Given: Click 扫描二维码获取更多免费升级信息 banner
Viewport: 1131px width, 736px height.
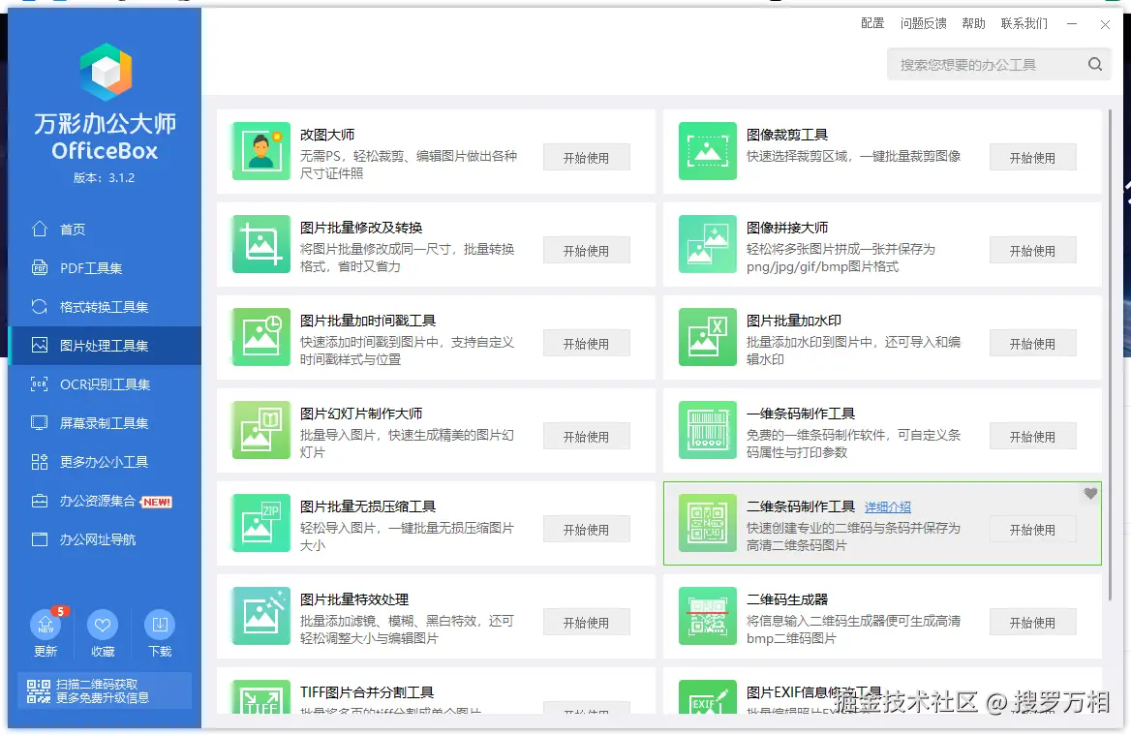Looking at the screenshot, I should (105, 690).
